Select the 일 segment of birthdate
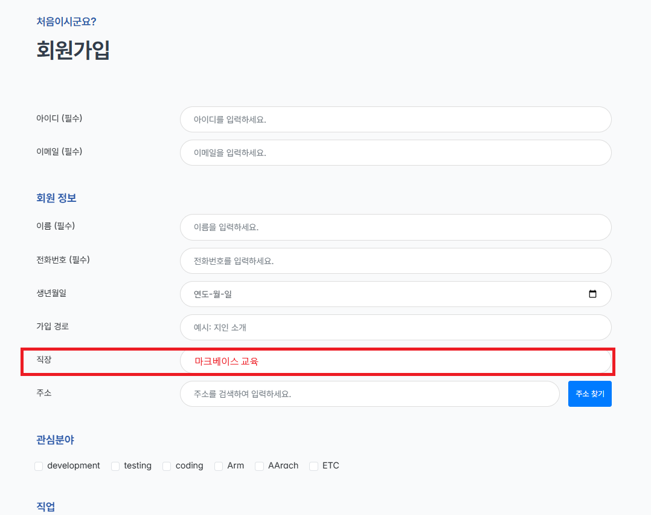Screen dimensions: 651x515 (x=228, y=294)
